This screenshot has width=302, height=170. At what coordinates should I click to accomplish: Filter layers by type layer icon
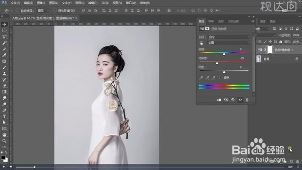pos(286,29)
